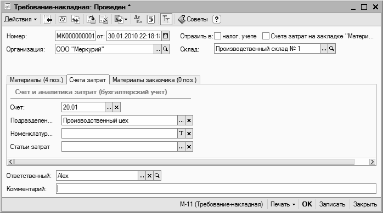Screen dimensions: 383x213
Task: Open Материалы заказчика (0 поз.) tab
Action: pos(155,80)
